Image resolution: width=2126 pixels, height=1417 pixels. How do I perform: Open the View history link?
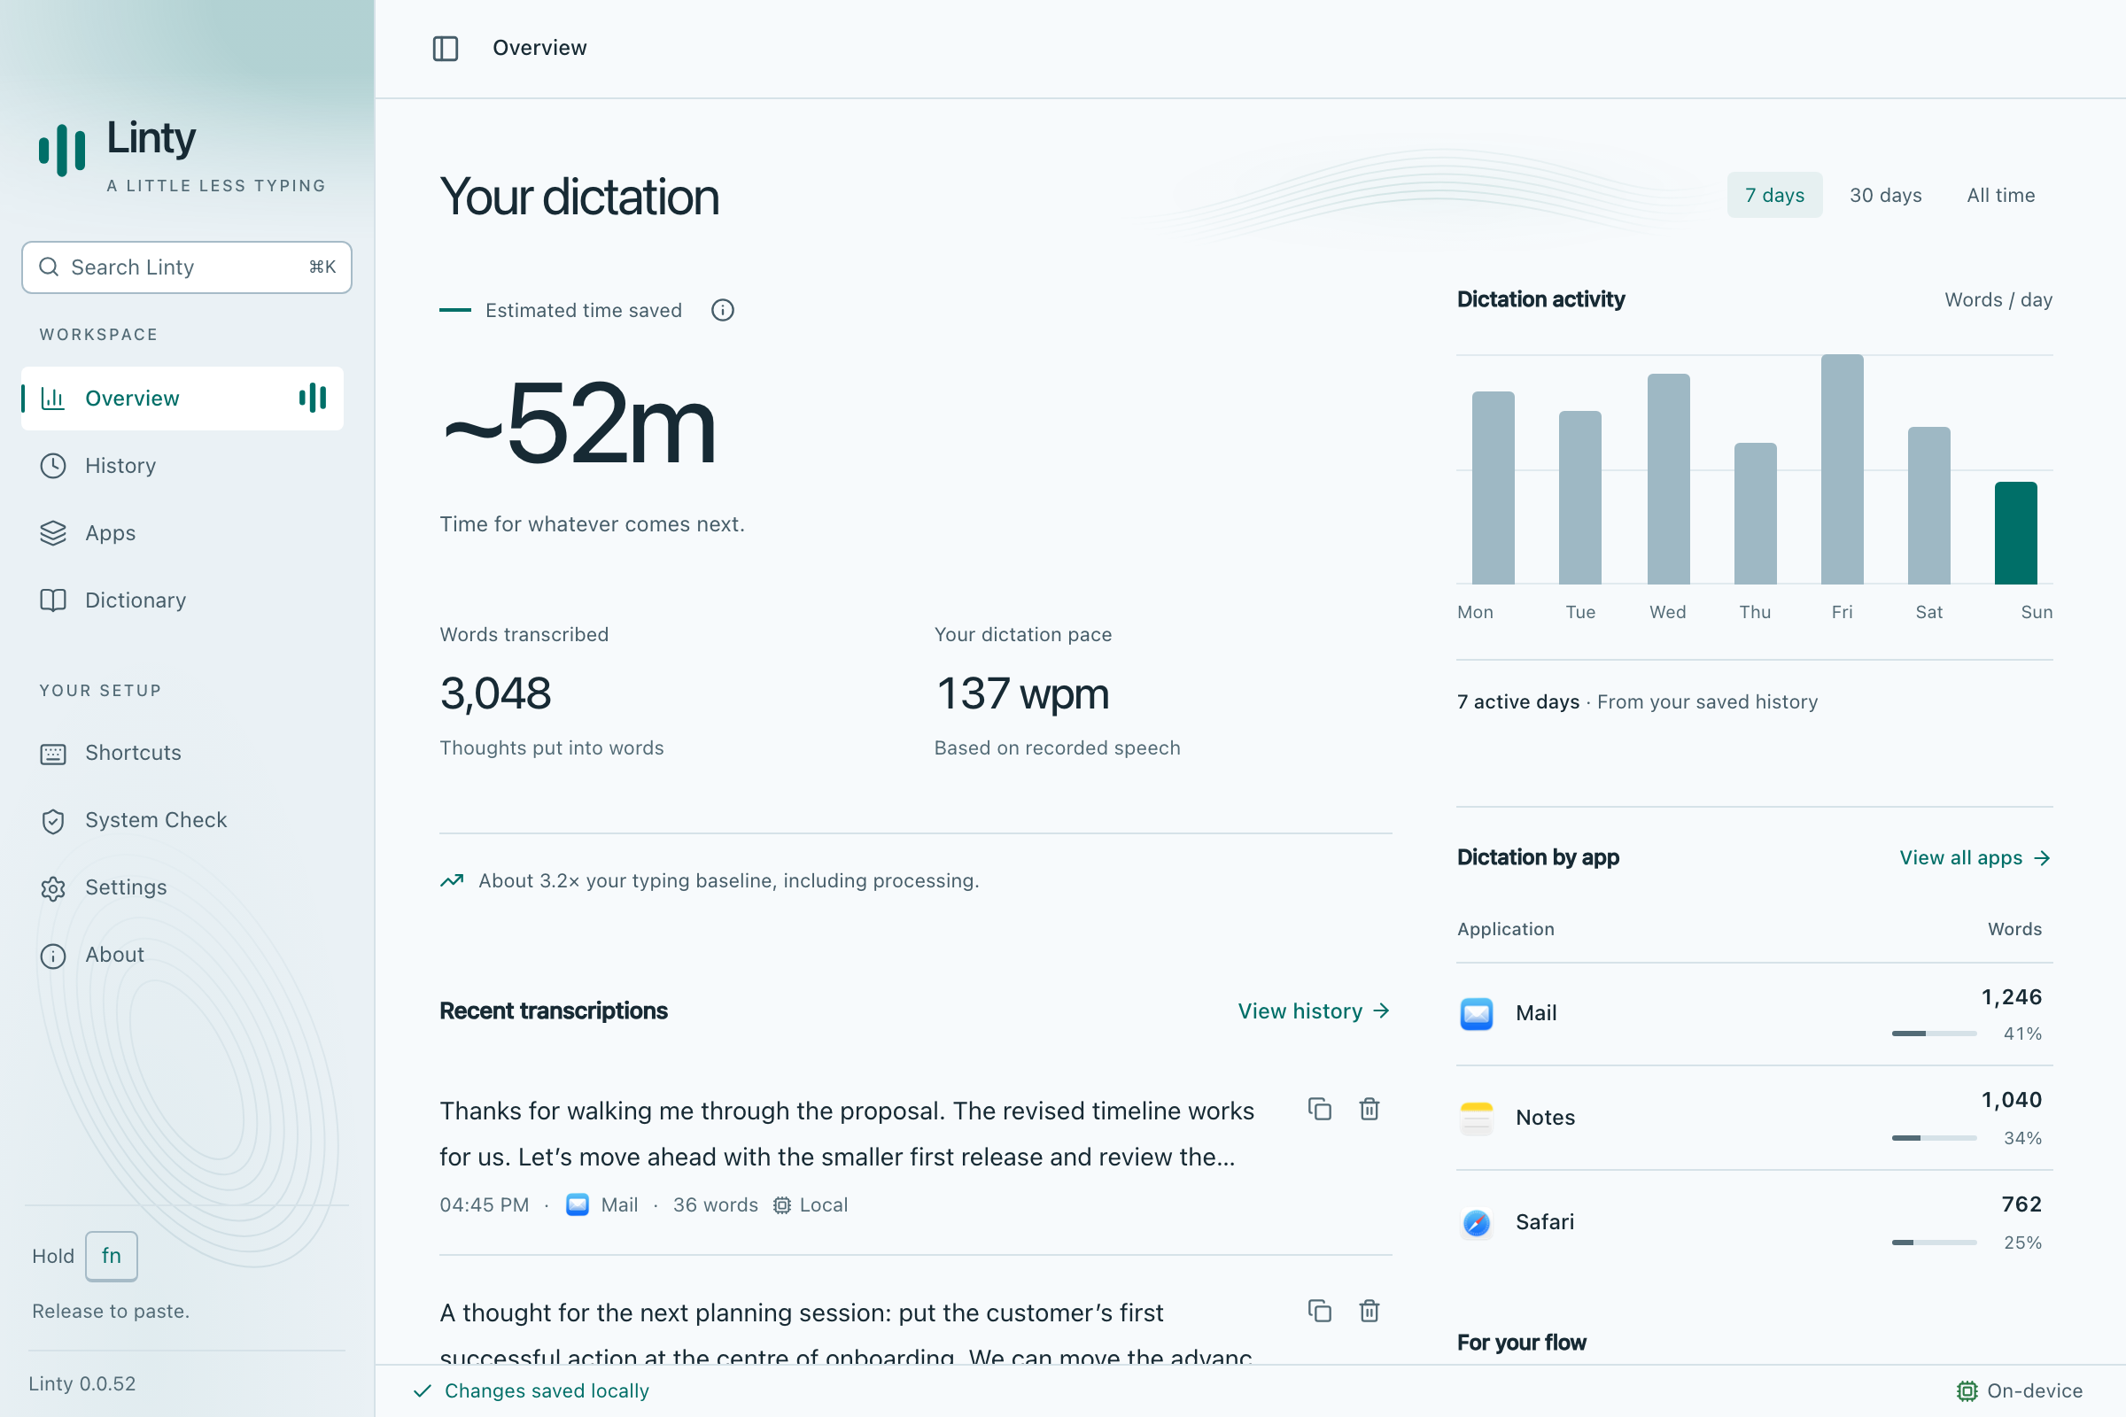(x=1314, y=1010)
